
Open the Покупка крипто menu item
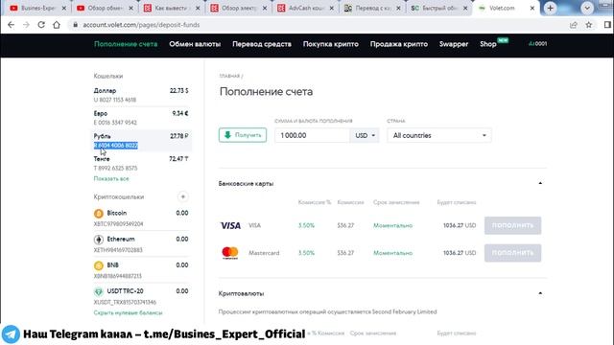pos(331,44)
